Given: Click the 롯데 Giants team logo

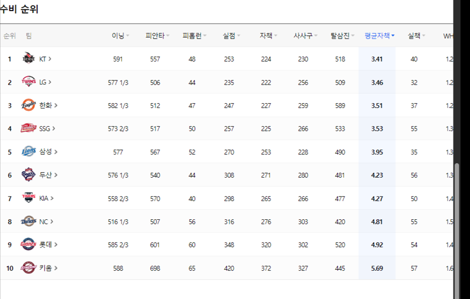Looking at the screenshot, I should click(29, 244).
